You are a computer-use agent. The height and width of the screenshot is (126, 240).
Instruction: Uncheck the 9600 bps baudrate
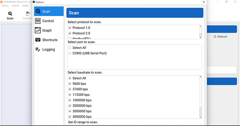click(70, 84)
